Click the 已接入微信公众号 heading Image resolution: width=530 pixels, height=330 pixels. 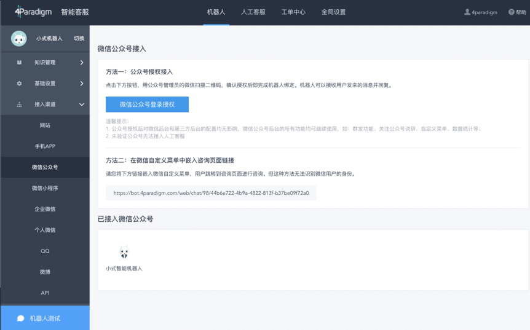[125, 219]
